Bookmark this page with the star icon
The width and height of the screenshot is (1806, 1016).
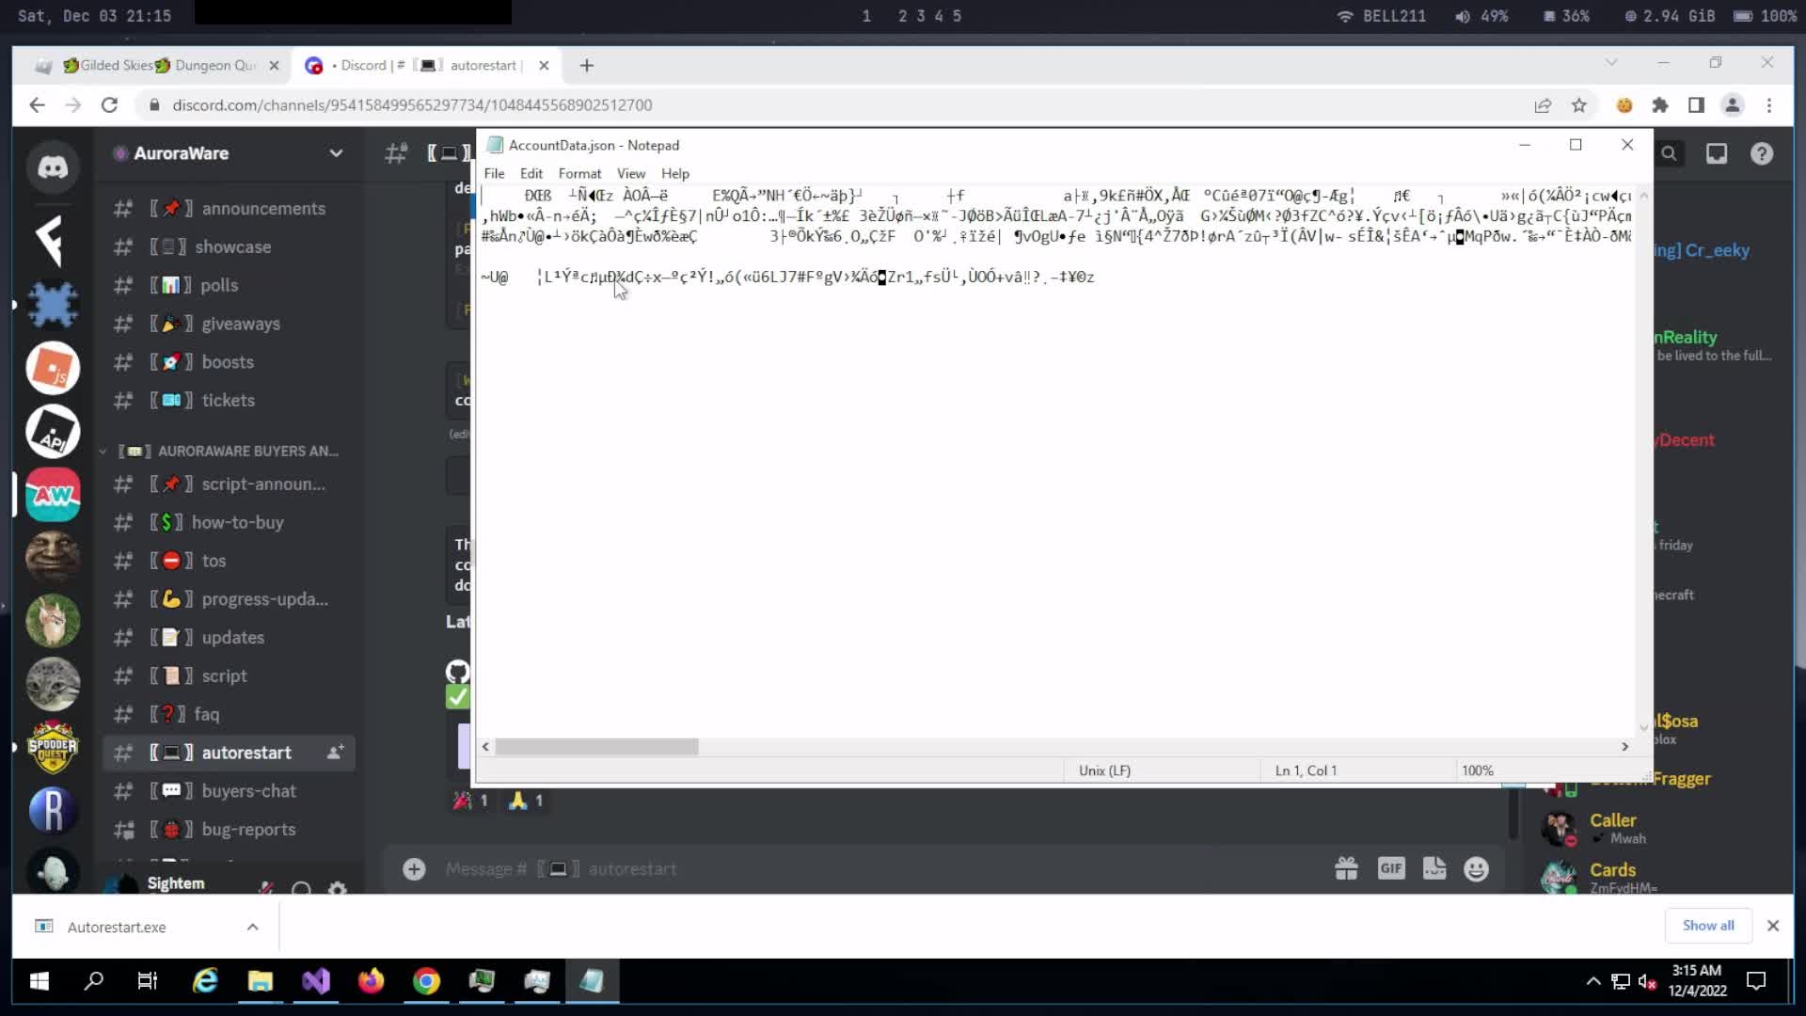1579,105
